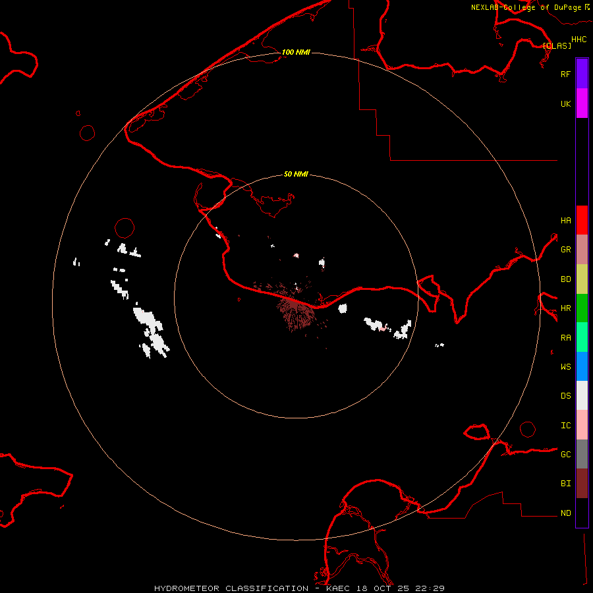Click the DS legend label
This screenshot has height=593, width=593.
pyautogui.click(x=565, y=395)
